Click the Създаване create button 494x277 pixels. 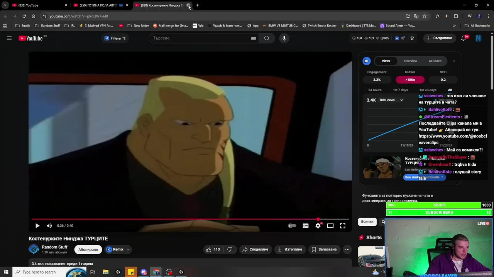click(439, 38)
